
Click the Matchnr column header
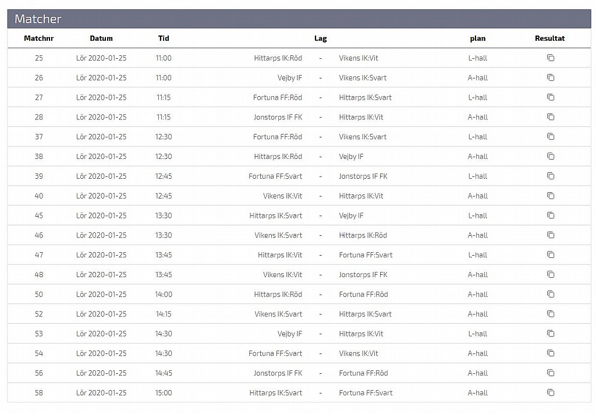[39, 38]
